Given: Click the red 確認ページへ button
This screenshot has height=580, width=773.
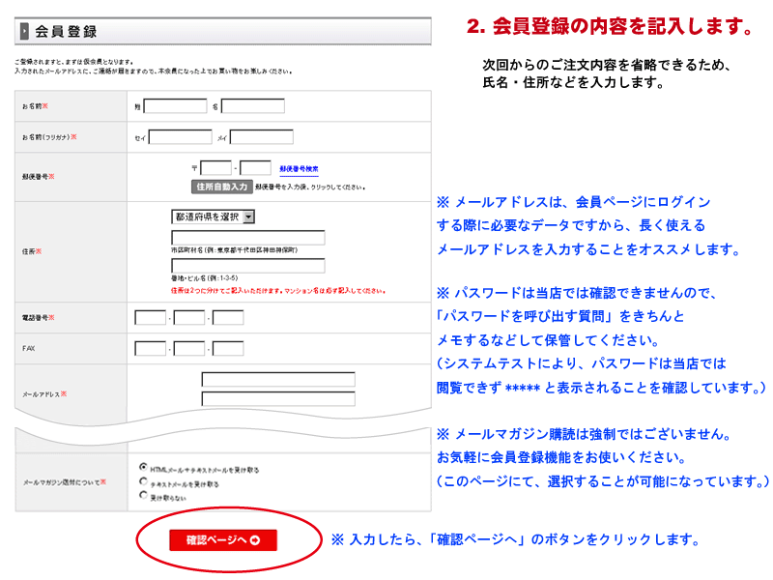Looking at the screenshot, I should (223, 540).
